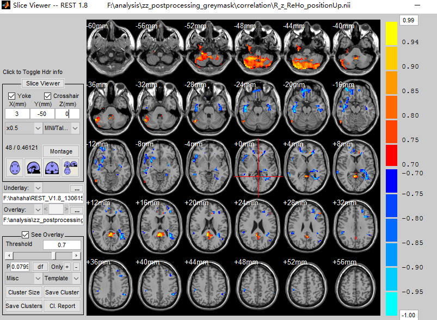The image size is (437, 320).
Task: Click the threshold slider thumb
Action: coord(54,256)
